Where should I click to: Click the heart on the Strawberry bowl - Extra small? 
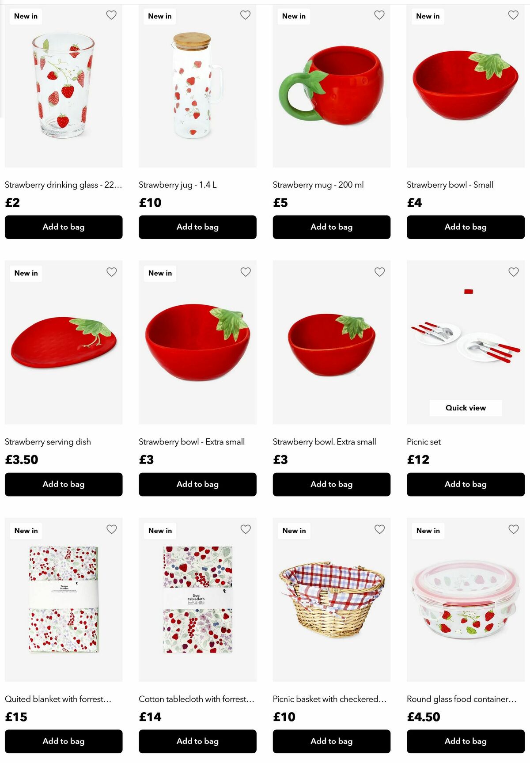[246, 272]
